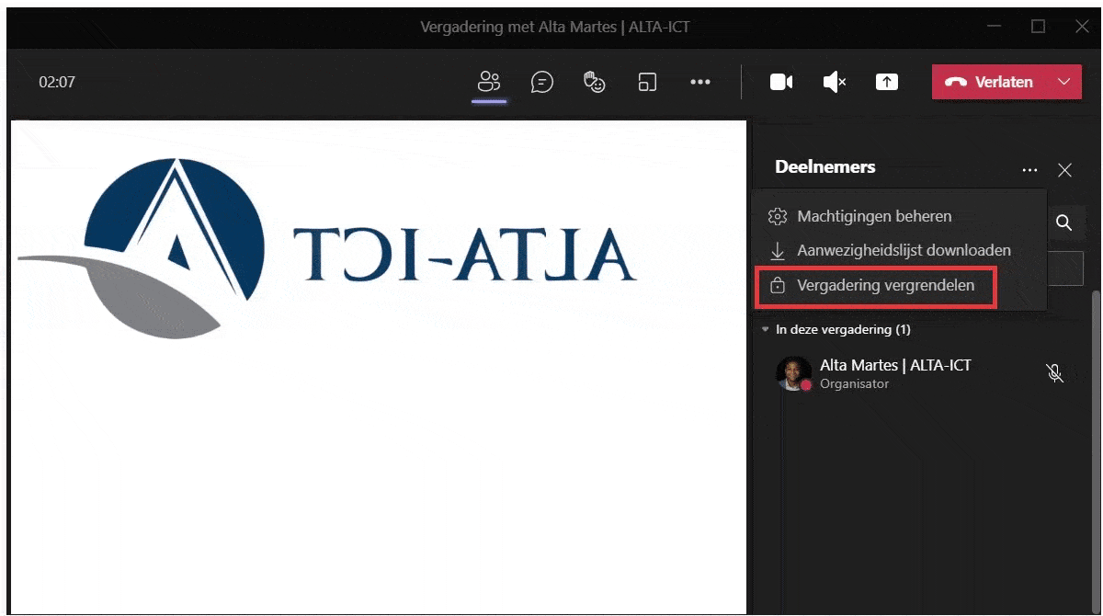Open participants panel options via its ellipsis
This screenshot has height=616, width=1103.
coord(1029,169)
